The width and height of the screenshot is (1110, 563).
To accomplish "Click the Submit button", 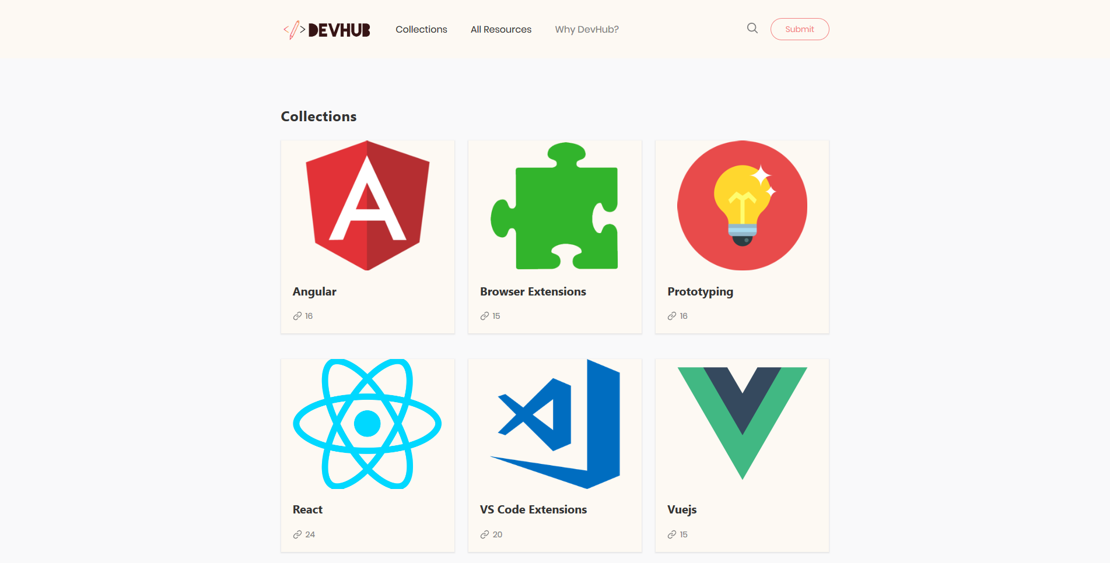I will pos(800,29).
